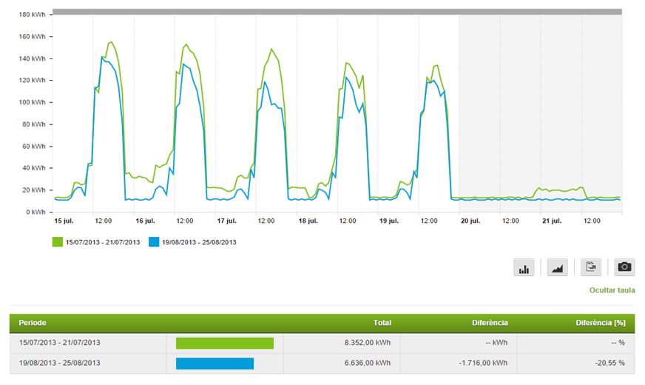The image size is (645, 385).
Task: Click the 17 jul. x-axis label
Action: coord(226,221)
